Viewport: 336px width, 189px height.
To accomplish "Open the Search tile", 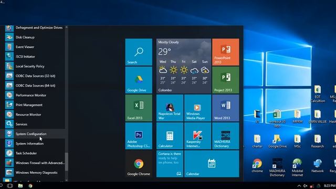I will [x=139, y=52].
